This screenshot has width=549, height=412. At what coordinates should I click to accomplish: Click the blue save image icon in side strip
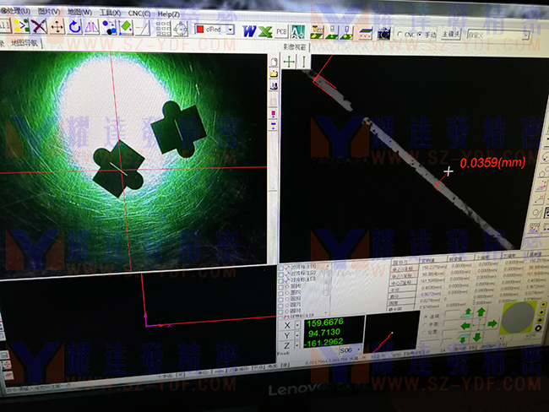(x=274, y=86)
